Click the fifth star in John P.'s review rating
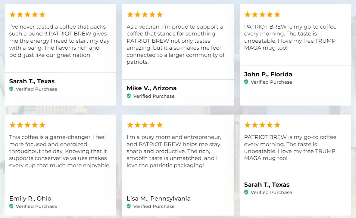The image size is (356, 218). point(277,15)
